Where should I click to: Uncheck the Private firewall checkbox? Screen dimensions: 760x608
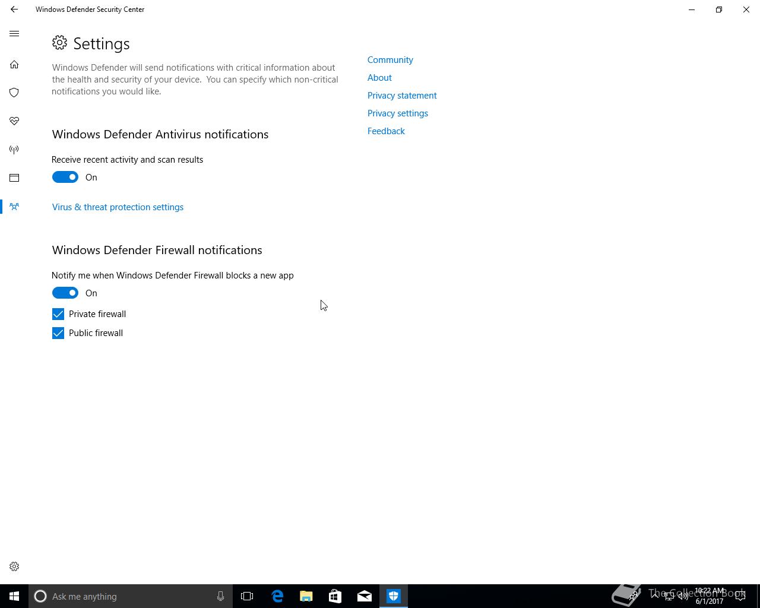(x=58, y=314)
